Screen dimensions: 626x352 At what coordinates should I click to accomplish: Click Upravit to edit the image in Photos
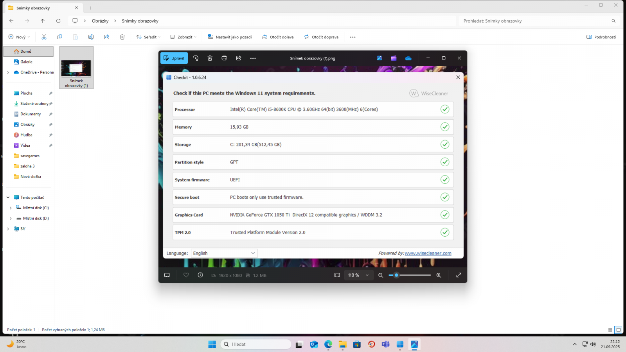pyautogui.click(x=174, y=58)
